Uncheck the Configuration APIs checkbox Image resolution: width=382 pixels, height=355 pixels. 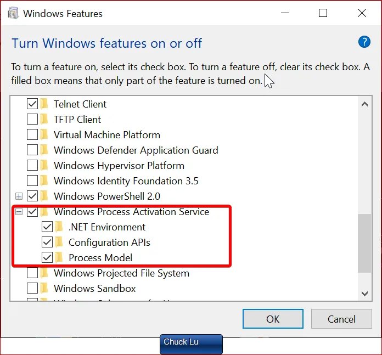coord(47,243)
